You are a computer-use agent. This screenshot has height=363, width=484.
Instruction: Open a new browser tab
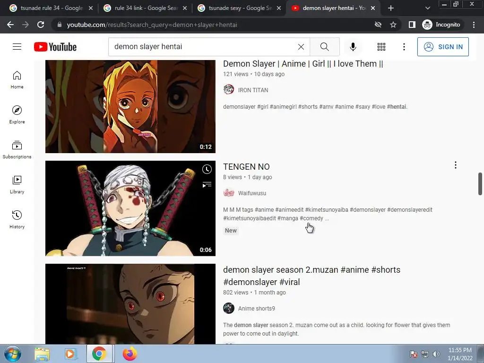(x=390, y=8)
